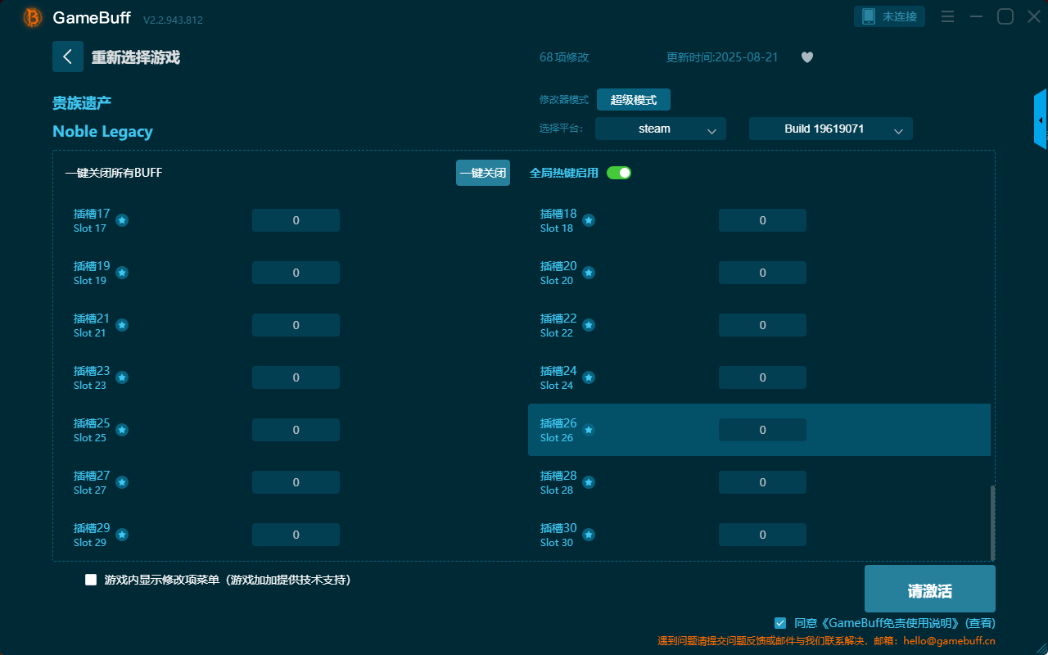Click the Noble Legacy game title
Image resolution: width=1048 pixels, height=655 pixels.
pos(102,132)
